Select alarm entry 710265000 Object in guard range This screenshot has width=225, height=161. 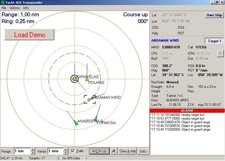coord(181,129)
